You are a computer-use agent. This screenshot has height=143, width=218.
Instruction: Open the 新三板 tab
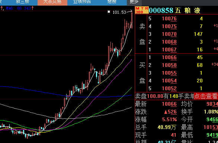pyautogui.click(x=22, y=2)
